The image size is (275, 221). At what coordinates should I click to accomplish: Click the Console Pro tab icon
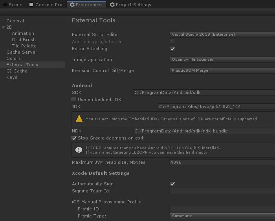click(x=31, y=5)
